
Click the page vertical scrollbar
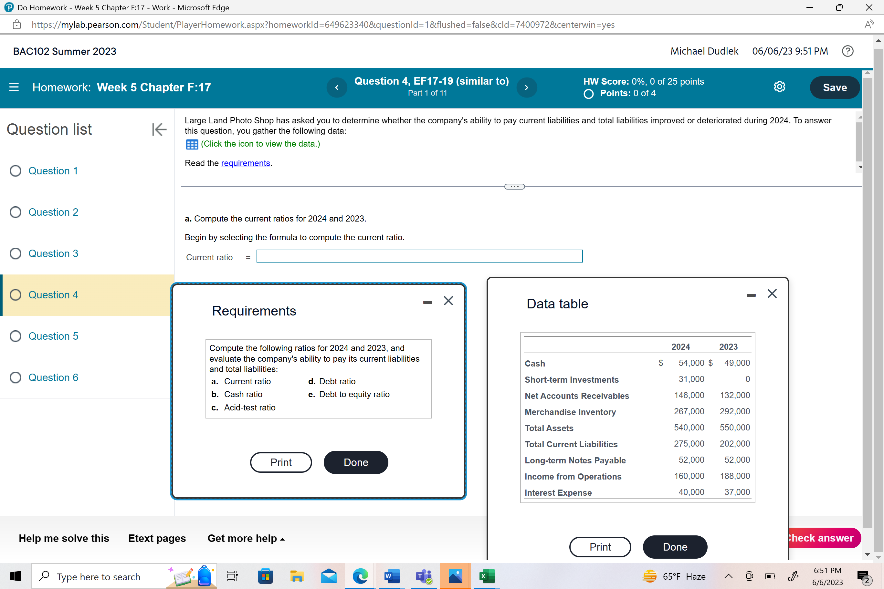pos(878,301)
